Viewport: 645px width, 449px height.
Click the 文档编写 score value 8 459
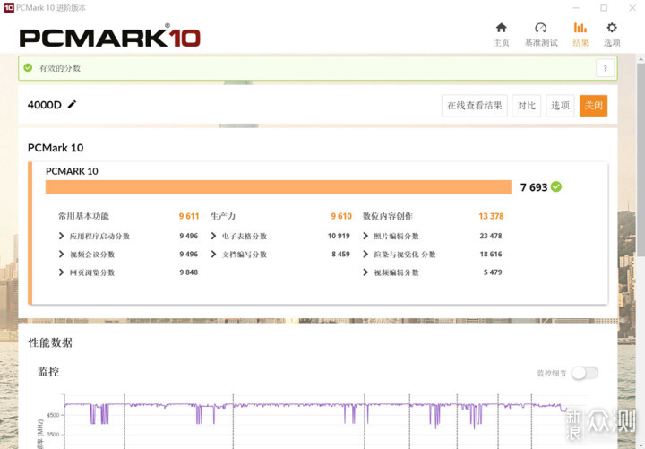tap(340, 254)
